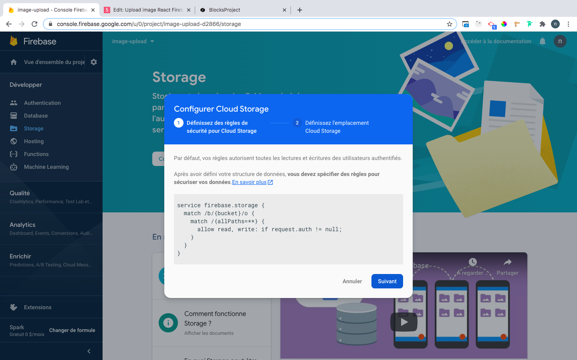Click Changer de formule button
577x360 pixels.
pos(72,330)
